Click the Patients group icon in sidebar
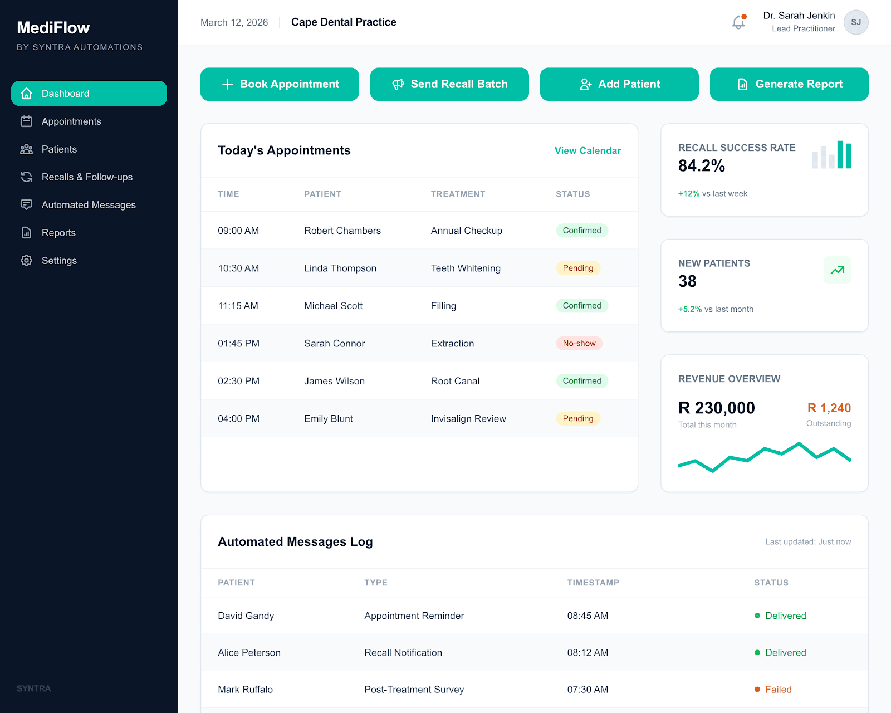The height and width of the screenshot is (713, 891). tap(26, 149)
